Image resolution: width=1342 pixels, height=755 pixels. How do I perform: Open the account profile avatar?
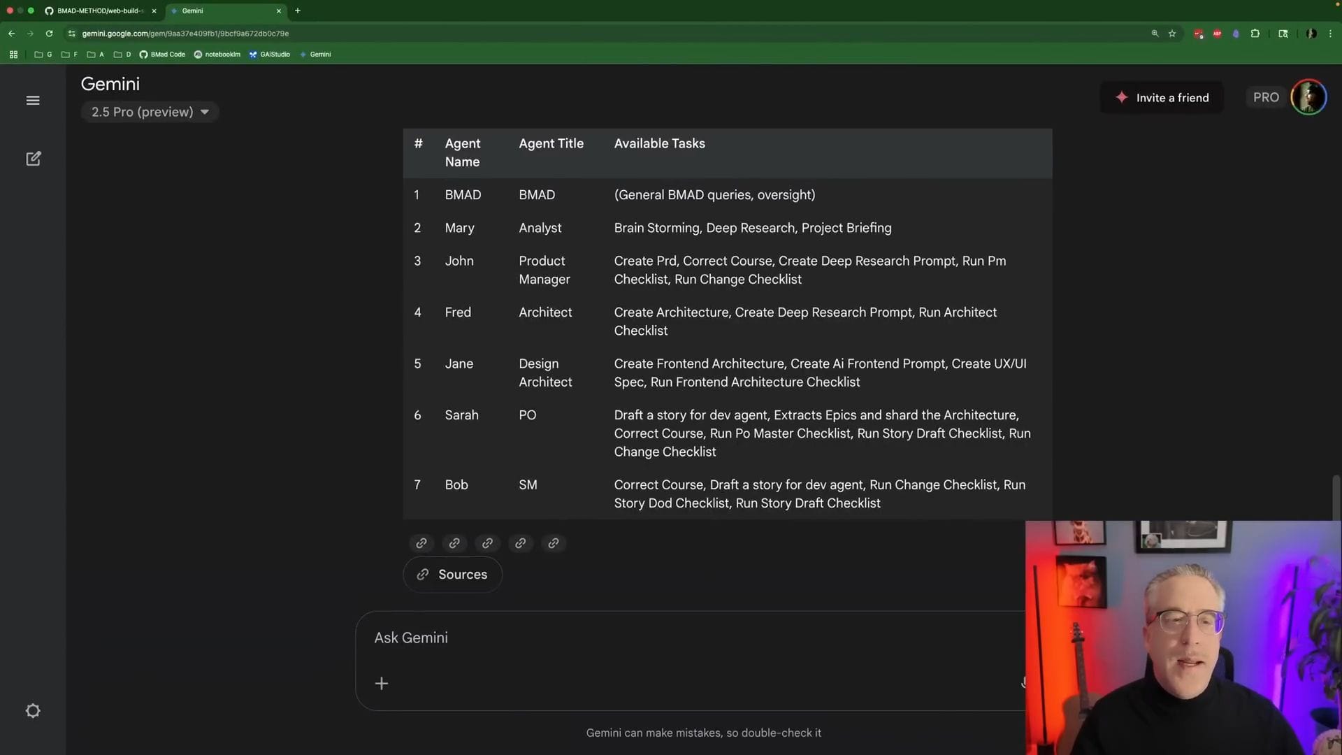pyautogui.click(x=1308, y=98)
